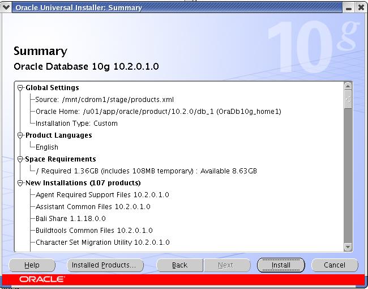This screenshot has width=368, height=289.
Task: Collapse the Product Languages node
Action: [x=21, y=135]
